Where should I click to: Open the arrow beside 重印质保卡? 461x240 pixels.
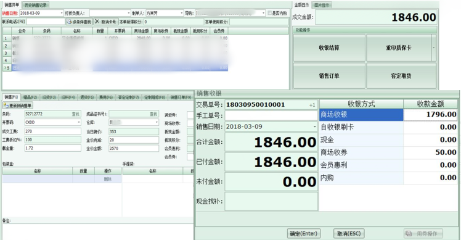coord(434,48)
